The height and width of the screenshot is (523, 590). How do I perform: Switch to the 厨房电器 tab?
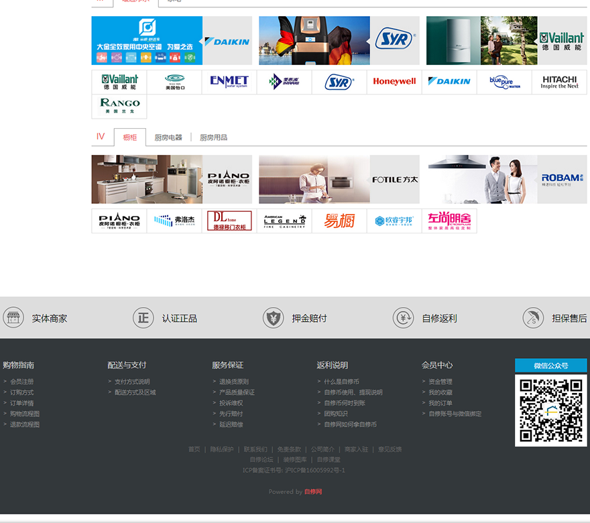coord(168,137)
